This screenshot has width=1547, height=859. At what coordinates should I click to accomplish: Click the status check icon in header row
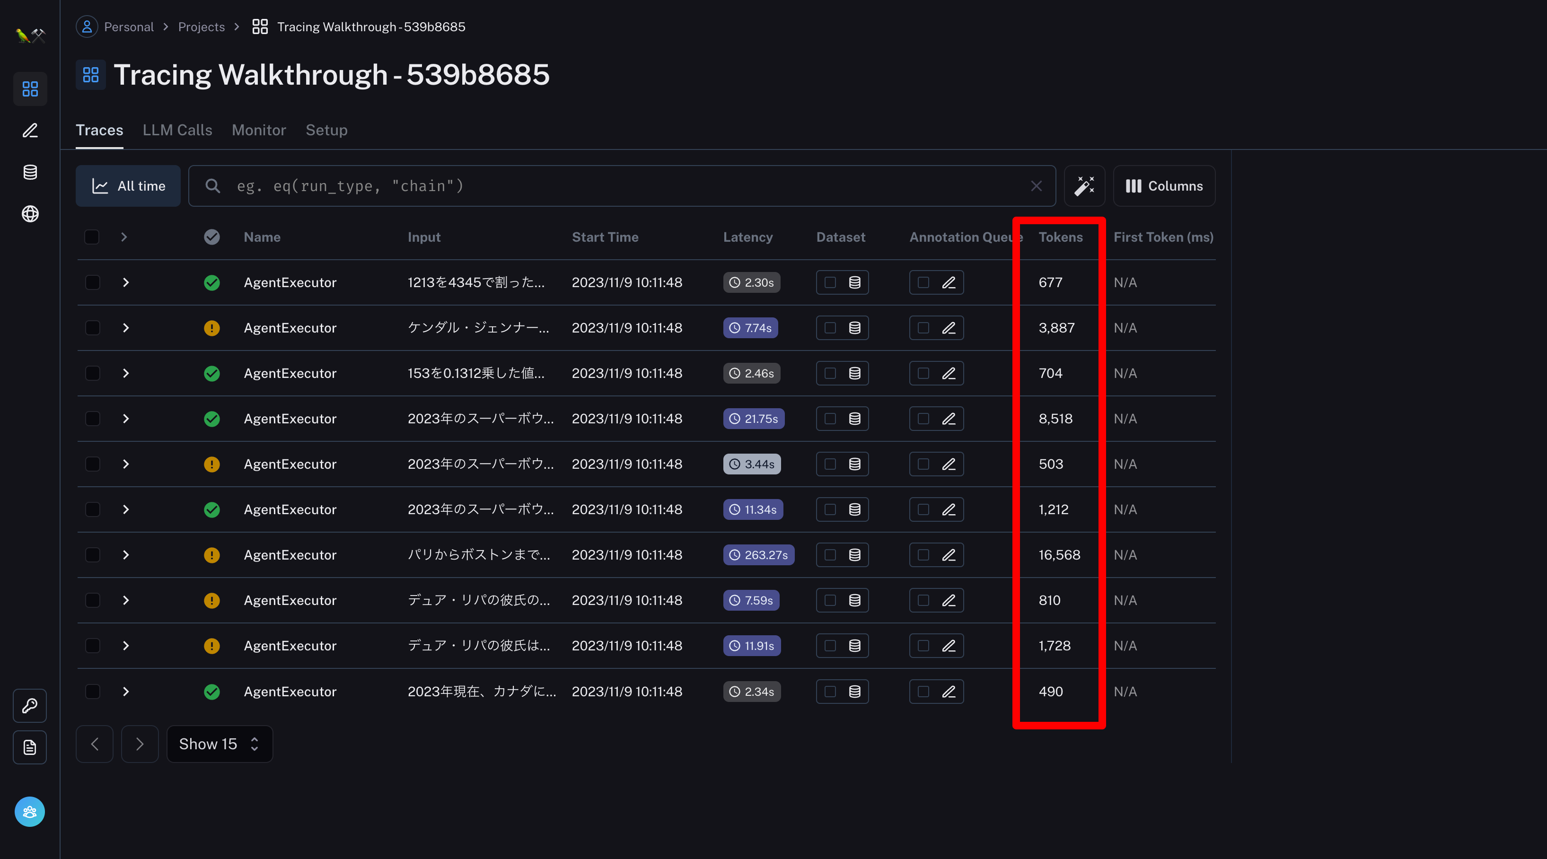pyautogui.click(x=211, y=237)
